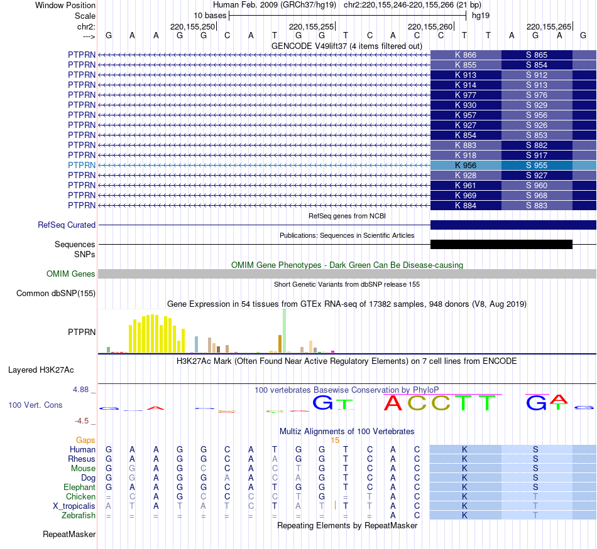Click the Elephant species alignment label
This screenshot has width=597, height=549.
click(x=80, y=488)
